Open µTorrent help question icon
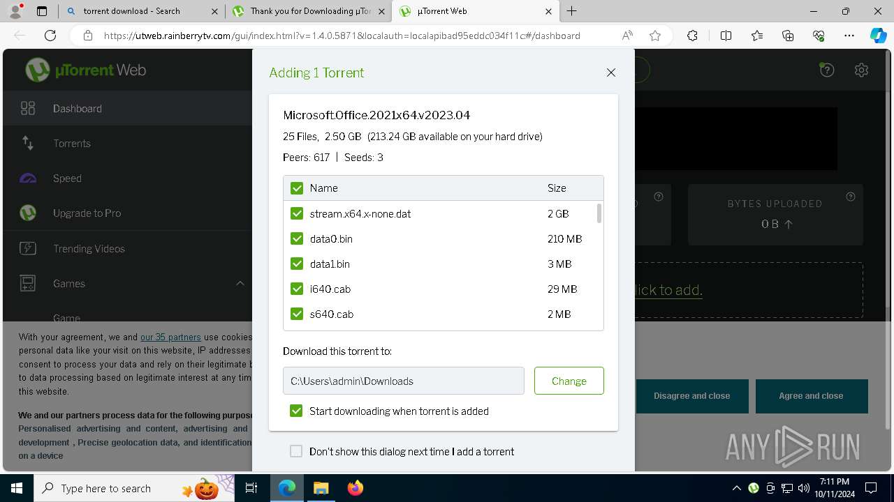 click(827, 70)
